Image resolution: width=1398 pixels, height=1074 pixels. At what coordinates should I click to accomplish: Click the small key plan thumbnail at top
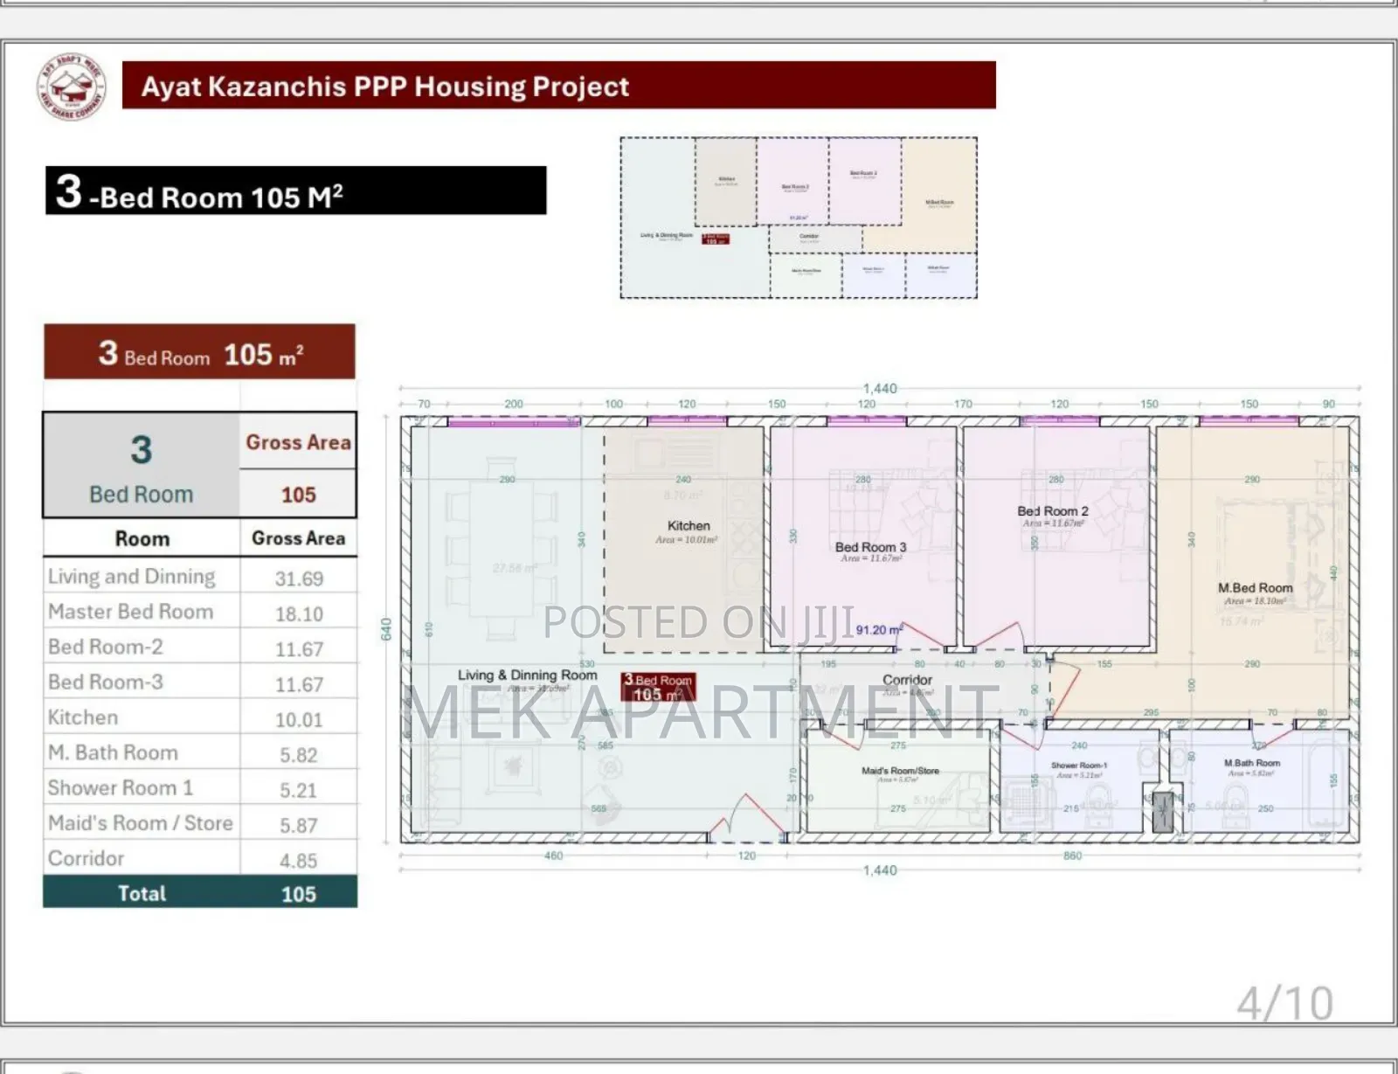pyautogui.click(x=799, y=218)
